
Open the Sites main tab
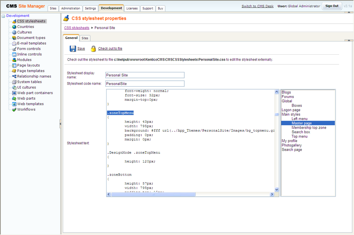tap(53, 8)
